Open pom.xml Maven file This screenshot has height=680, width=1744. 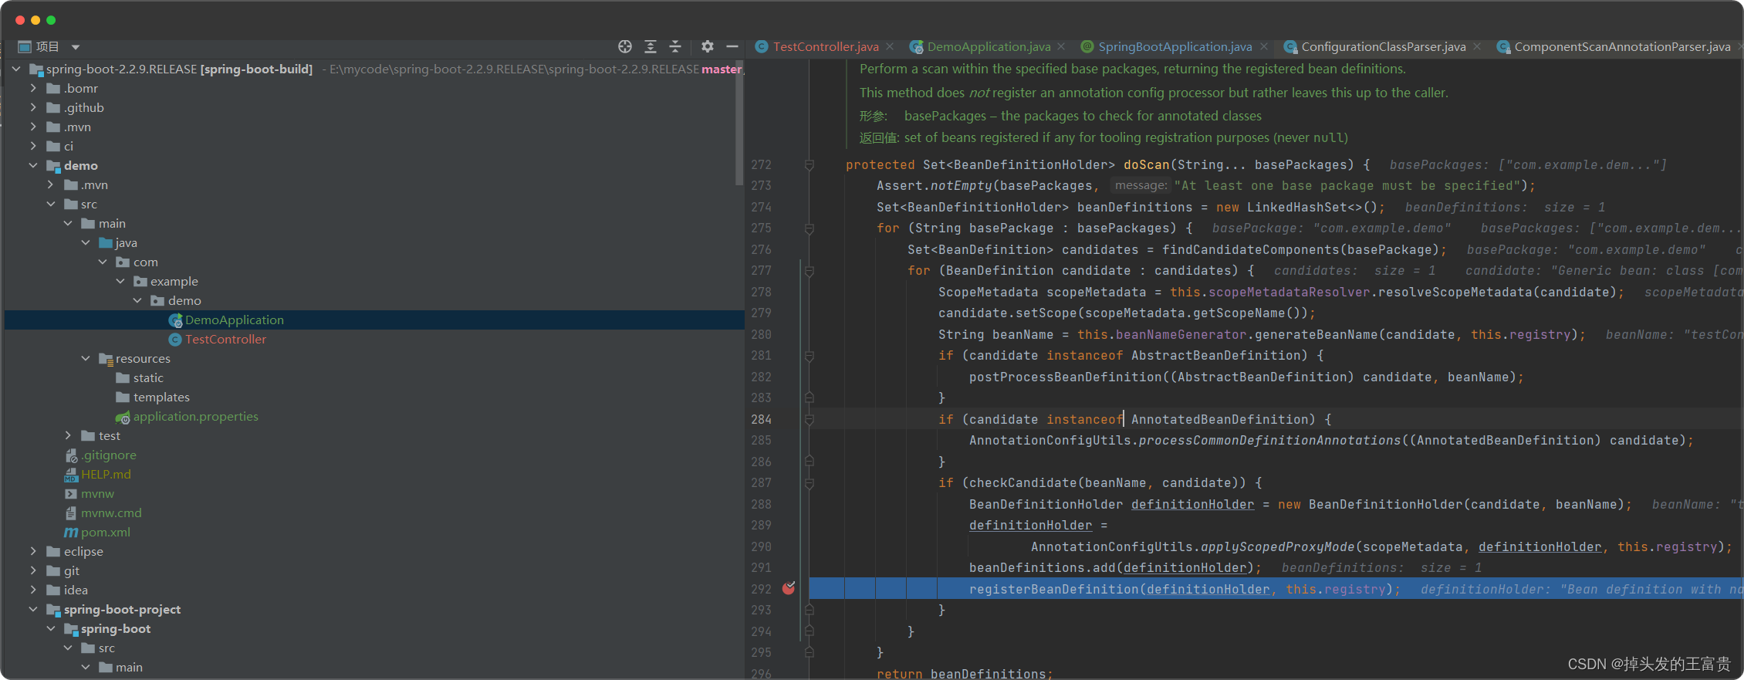click(x=106, y=533)
